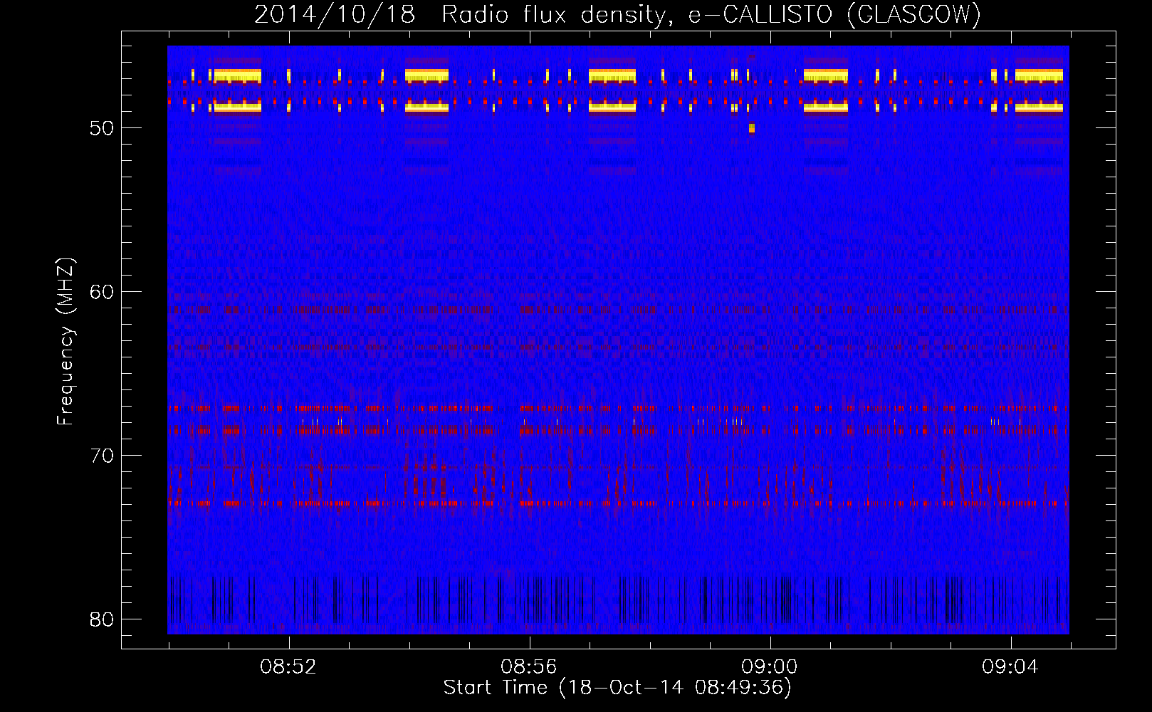The image size is (1152, 712).
Task: Click the 08:56 time tick label
Action: [528, 667]
